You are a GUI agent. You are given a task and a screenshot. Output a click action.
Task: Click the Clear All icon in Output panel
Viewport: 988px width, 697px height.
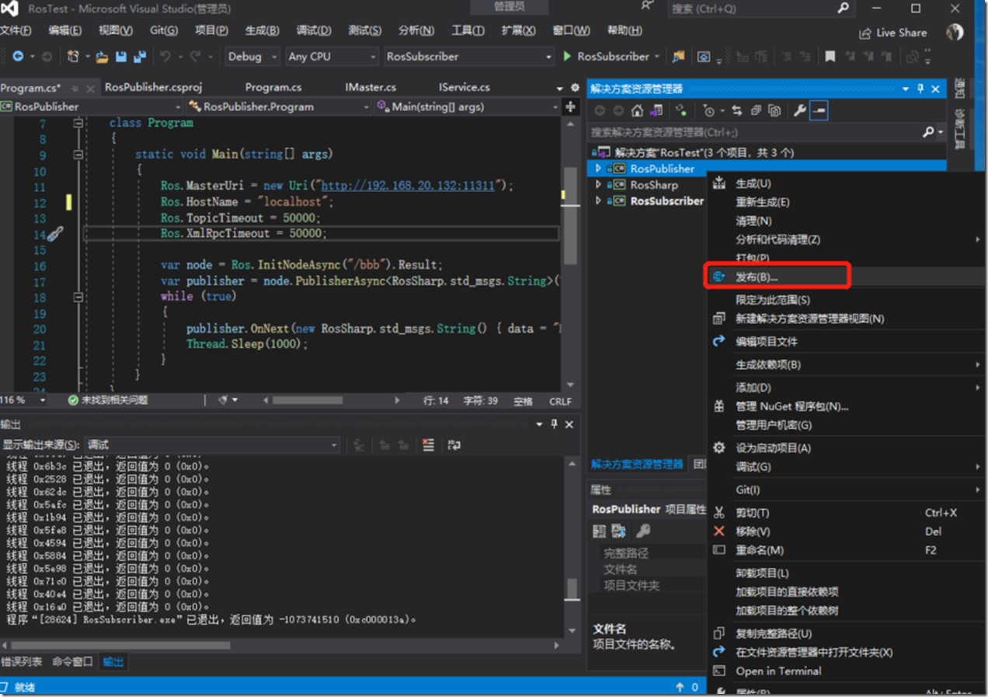coord(428,445)
